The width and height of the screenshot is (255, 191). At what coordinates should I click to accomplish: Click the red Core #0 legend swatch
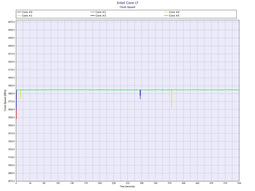[19, 12]
